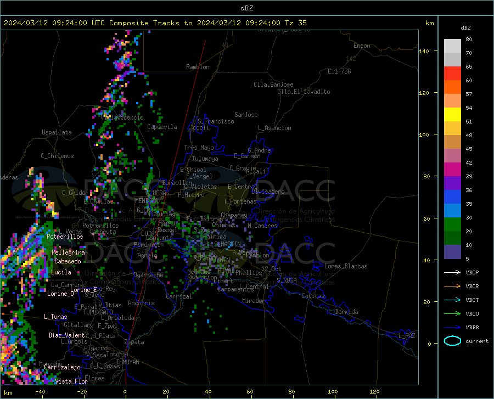Click the 'L_Tunas' map label
Viewport: 494px width, 399px height.
(55, 317)
